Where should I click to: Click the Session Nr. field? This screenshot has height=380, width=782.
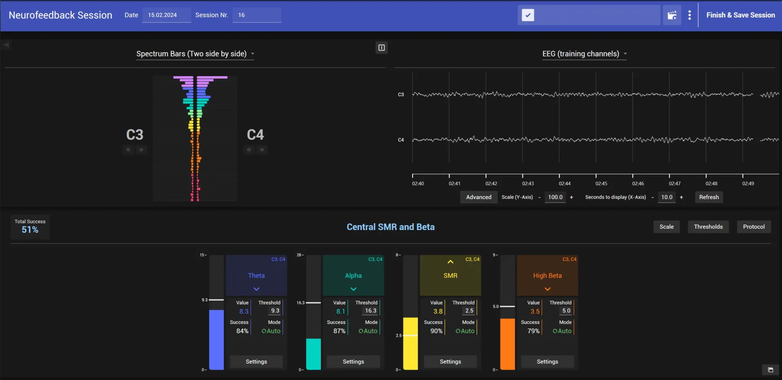coord(257,15)
